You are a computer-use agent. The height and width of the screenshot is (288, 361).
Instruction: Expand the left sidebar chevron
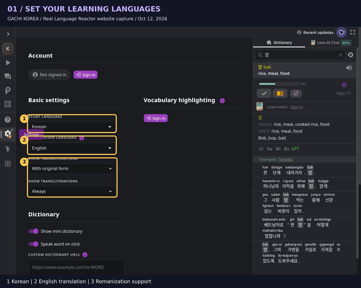point(8,34)
